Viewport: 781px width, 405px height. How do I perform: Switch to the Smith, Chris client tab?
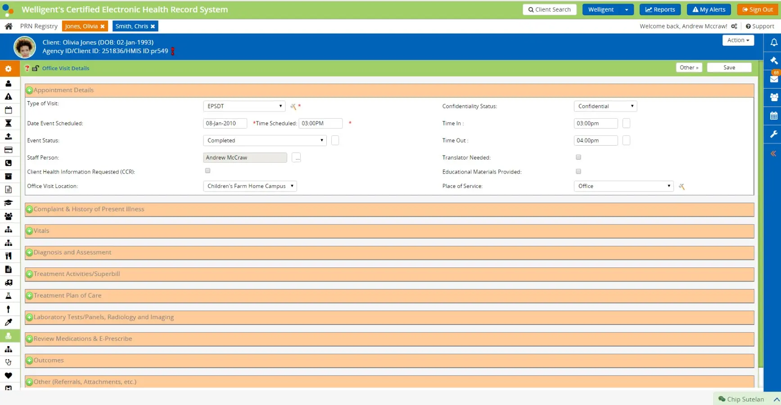pyautogui.click(x=131, y=26)
